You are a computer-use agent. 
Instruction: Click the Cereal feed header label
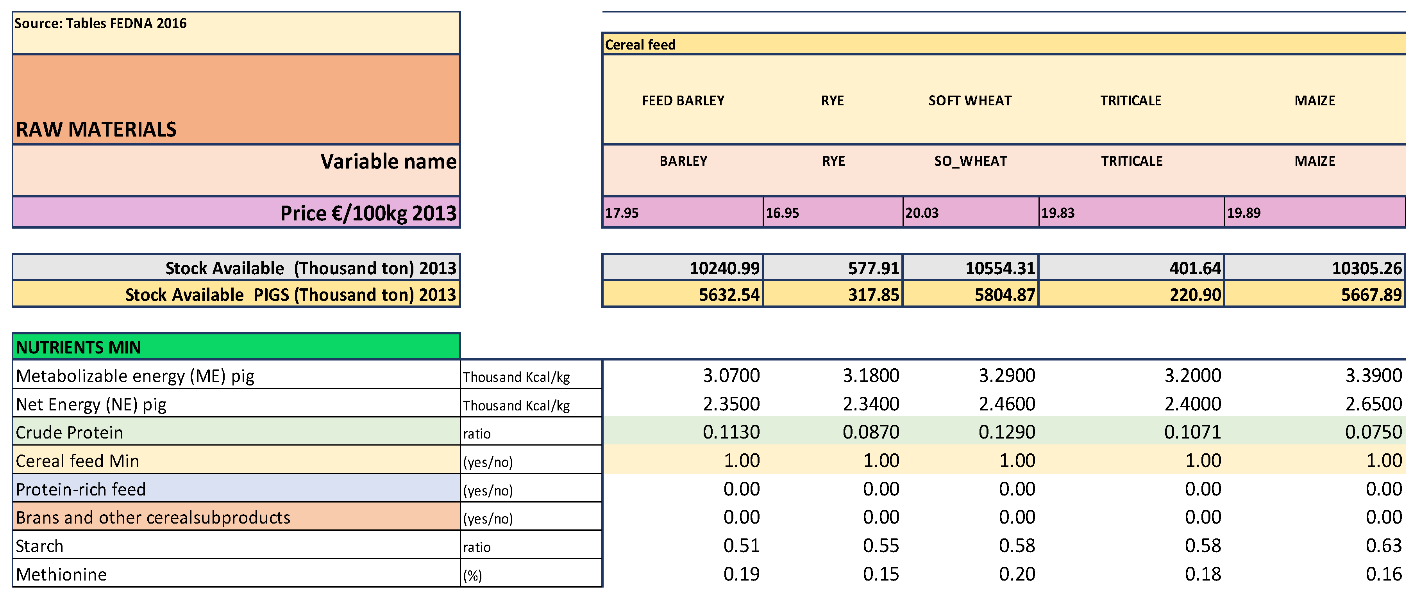tap(640, 44)
